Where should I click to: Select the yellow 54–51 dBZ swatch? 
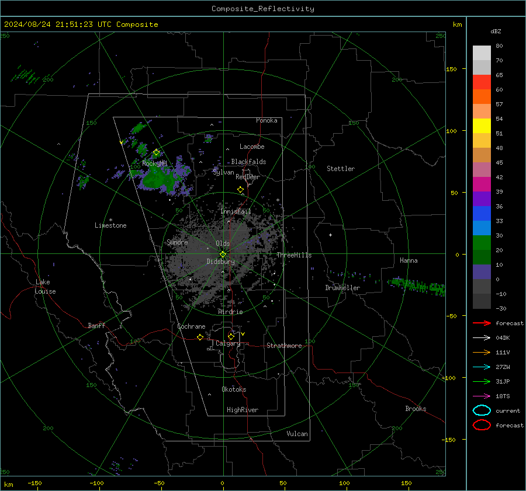(482, 126)
